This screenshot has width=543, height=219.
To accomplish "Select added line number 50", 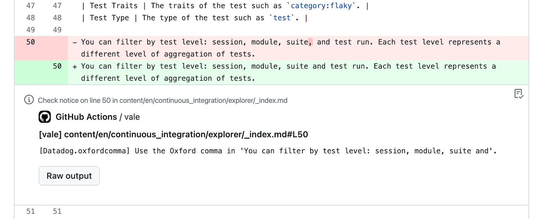I will tap(57, 66).
